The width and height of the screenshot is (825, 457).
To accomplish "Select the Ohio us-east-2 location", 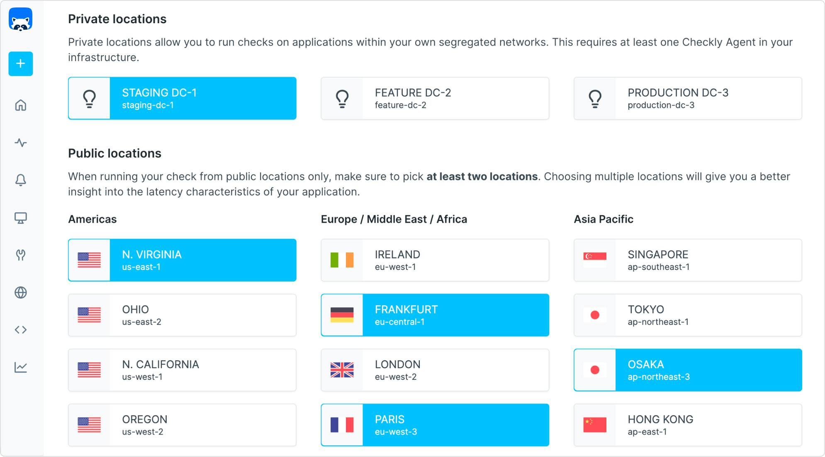I will coord(182,315).
